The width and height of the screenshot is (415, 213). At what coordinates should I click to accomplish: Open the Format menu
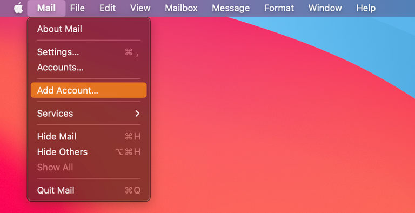279,8
